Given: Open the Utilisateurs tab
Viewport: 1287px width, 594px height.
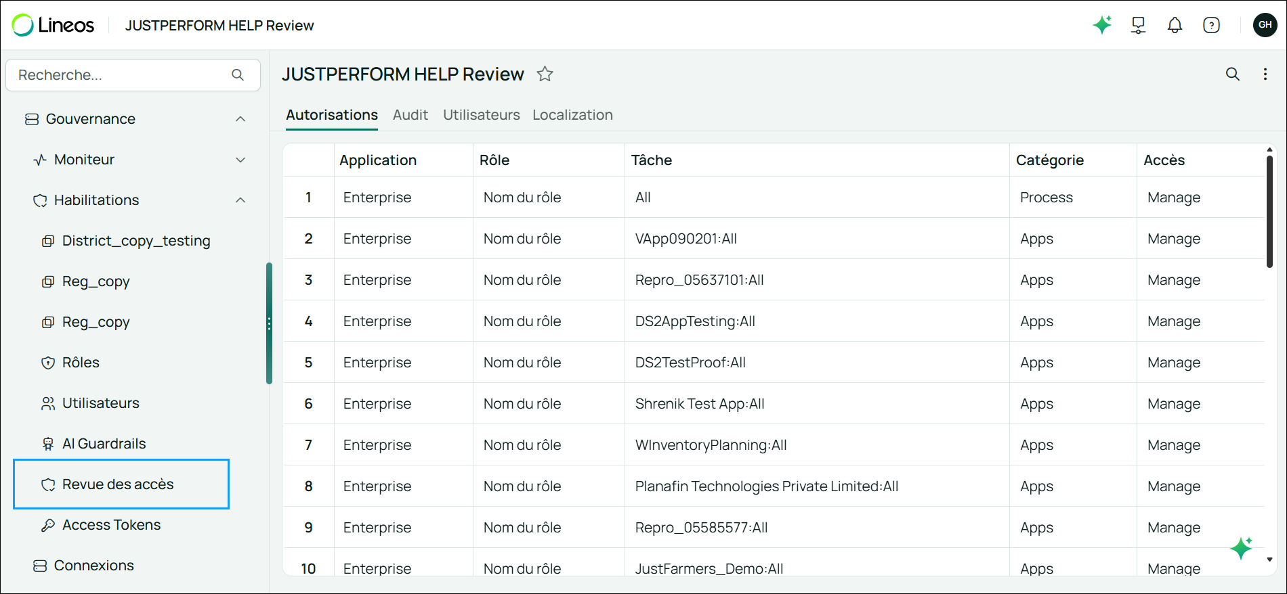Looking at the screenshot, I should pyautogui.click(x=482, y=115).
